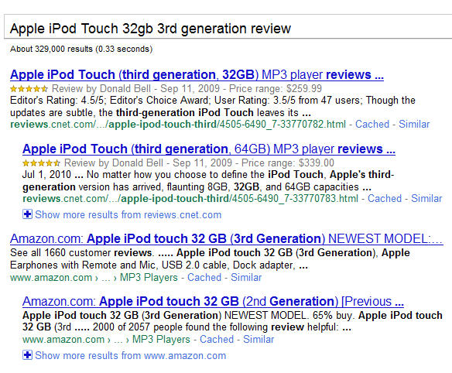This screenshot has width=452, height=373.
Task: Expand Show more results from www.amazon.com
Action: tap(130, 355)
